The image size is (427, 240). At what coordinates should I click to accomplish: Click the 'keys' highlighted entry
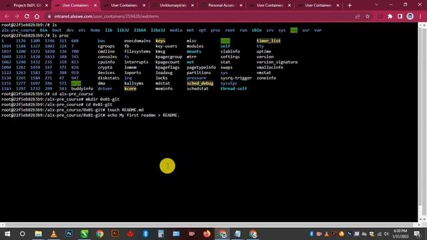(x=160, y=41)
